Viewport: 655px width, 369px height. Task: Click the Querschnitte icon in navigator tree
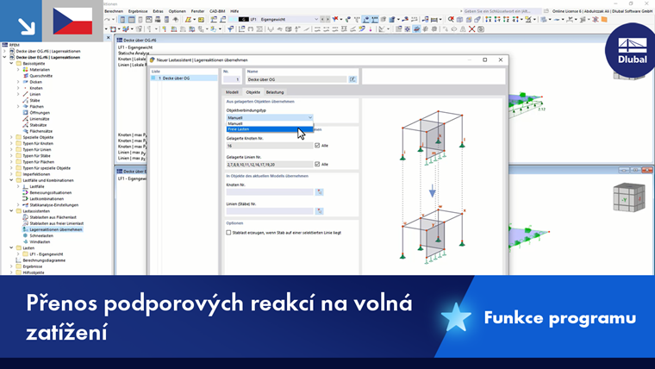26,76
